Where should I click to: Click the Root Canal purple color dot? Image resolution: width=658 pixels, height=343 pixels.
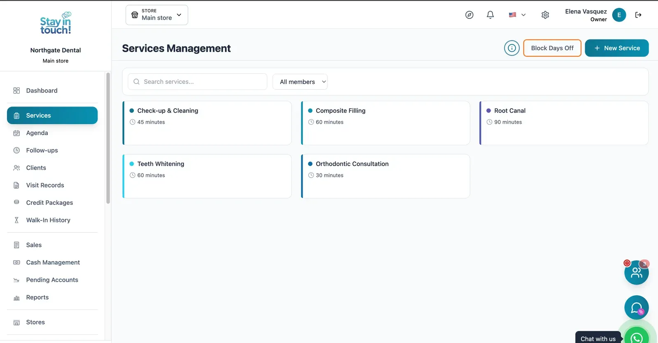point(489,111)
